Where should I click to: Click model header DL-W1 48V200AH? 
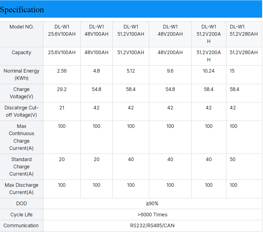point(170,30)
